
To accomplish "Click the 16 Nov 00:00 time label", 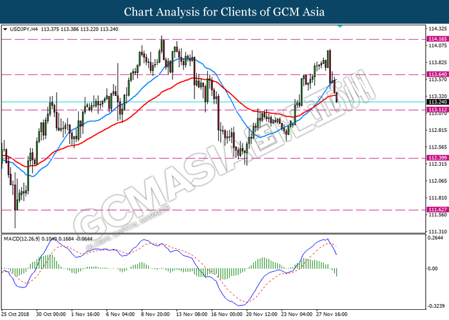I will click(x=227, y=314).
